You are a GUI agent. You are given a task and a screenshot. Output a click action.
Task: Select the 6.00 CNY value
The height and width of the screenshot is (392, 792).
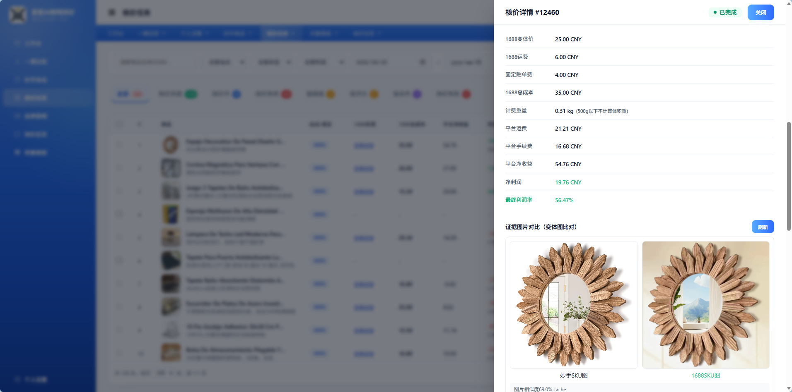[x=567, y=57]
